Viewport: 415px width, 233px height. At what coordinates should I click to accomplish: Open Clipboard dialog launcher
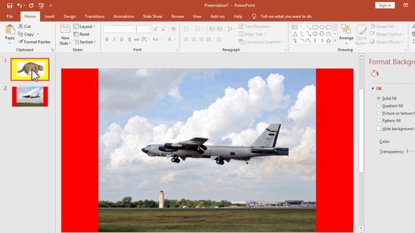53,50
